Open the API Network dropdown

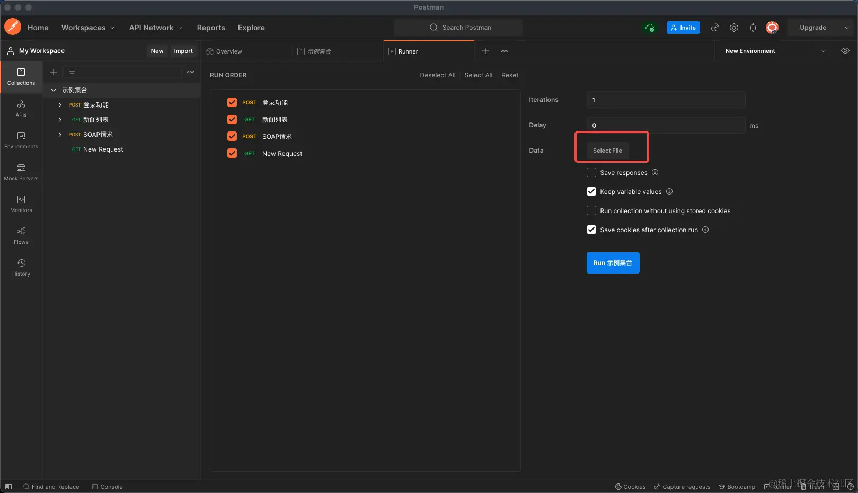point(156,28)
